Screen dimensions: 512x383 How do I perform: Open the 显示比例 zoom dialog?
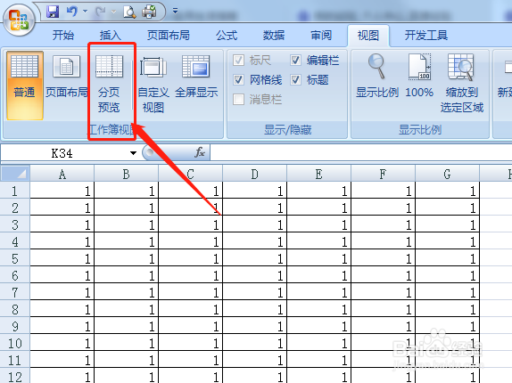(377, 77)
